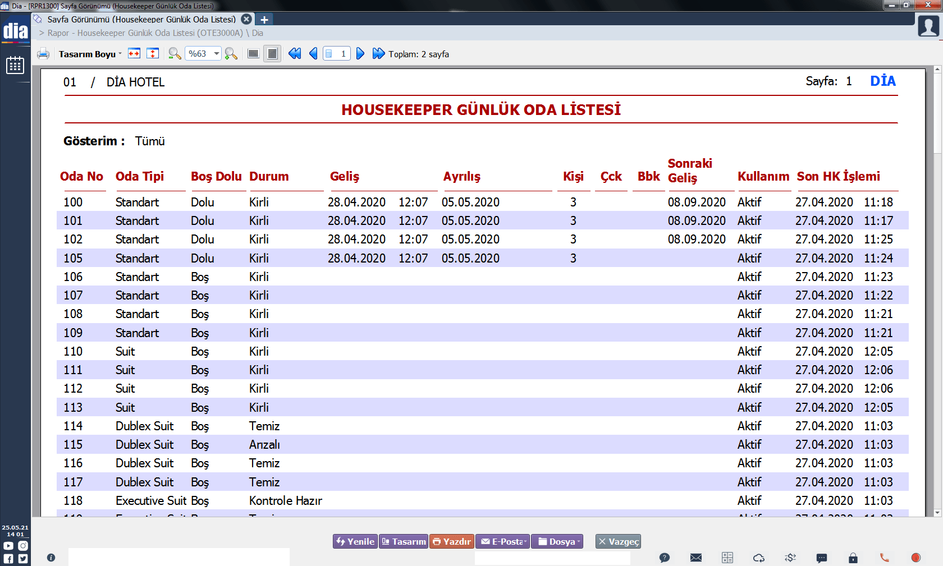Click the 'Oda No' column header
Screen dimensions: 943x566
click(81, 176)
